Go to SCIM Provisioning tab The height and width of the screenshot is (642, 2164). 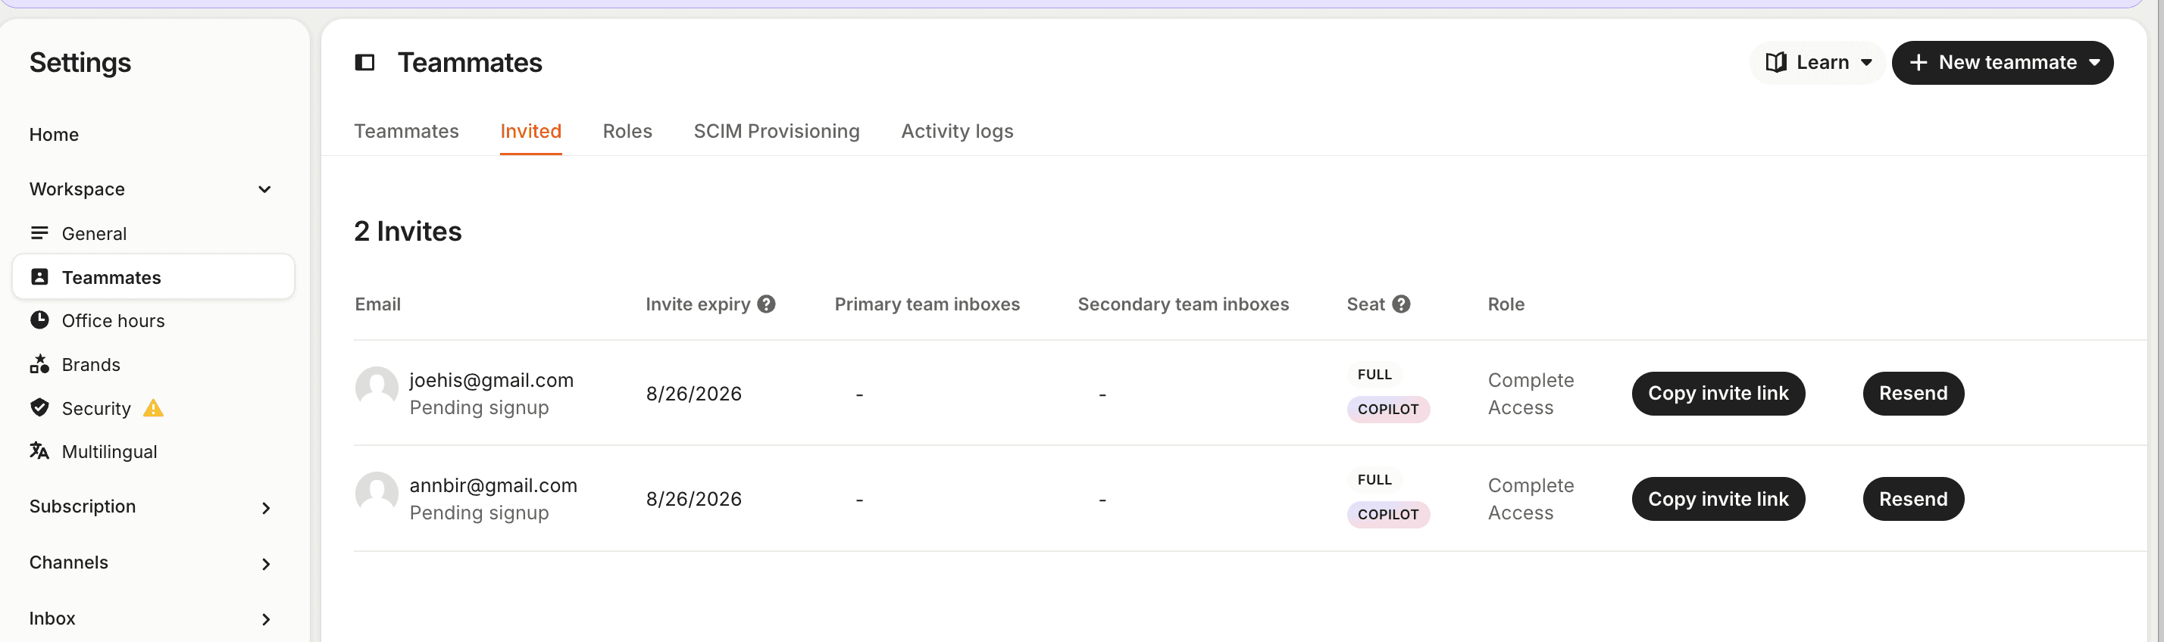776,131
